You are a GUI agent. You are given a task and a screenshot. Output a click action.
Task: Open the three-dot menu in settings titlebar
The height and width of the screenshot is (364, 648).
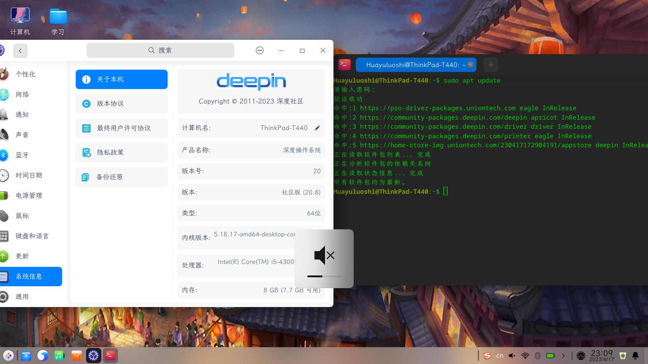click(260, 51)
